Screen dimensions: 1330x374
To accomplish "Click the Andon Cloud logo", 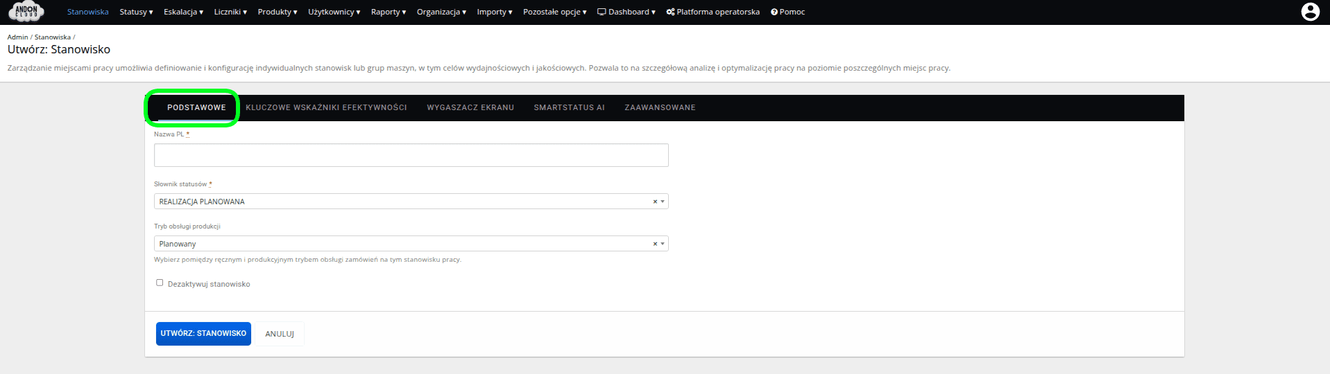I will pos(26,12).
